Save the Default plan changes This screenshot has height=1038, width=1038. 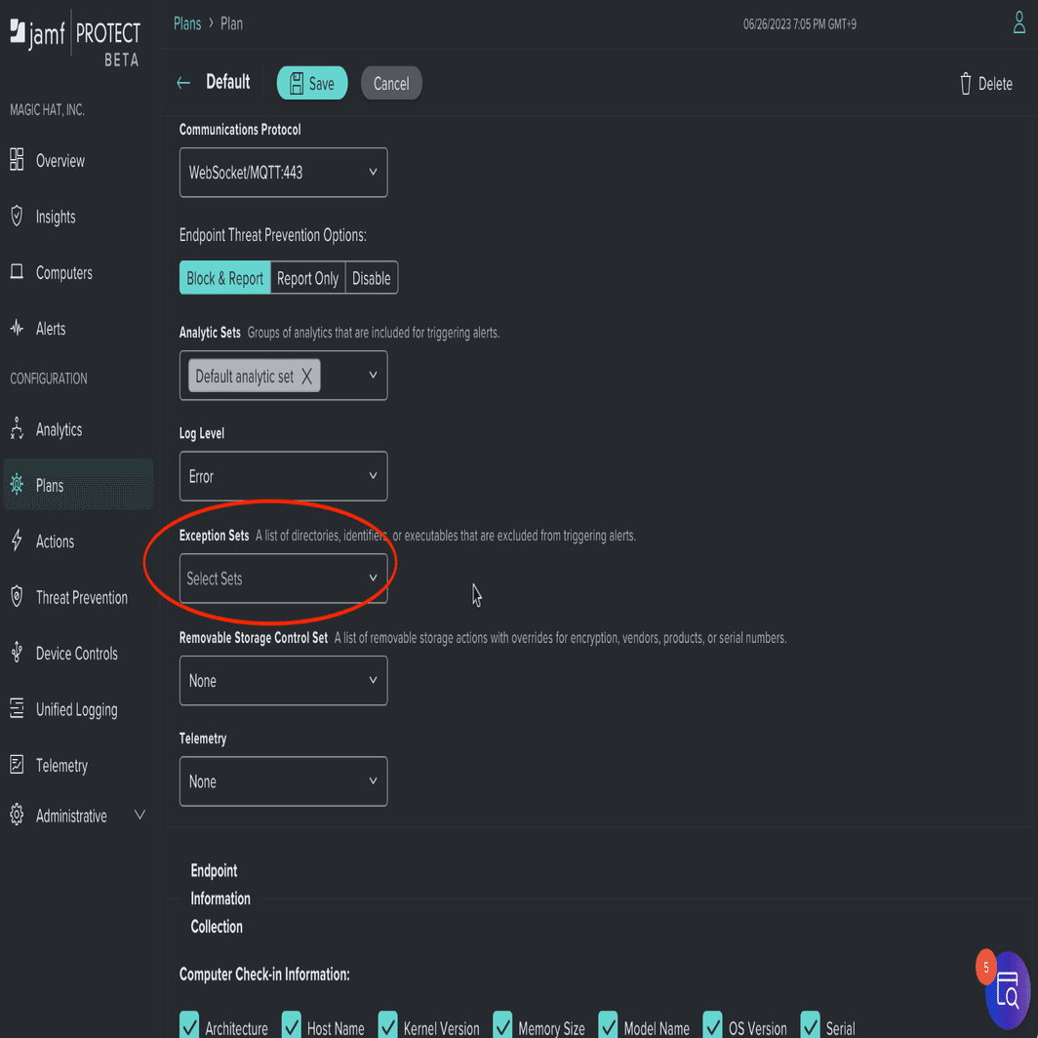coord(311,83)
